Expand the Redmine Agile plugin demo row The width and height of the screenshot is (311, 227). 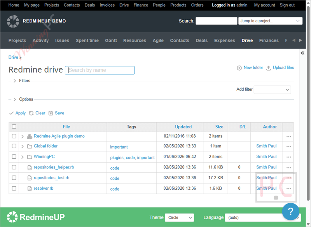pos(23,137)
